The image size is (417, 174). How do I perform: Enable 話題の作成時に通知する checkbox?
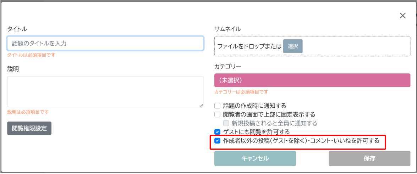(218, 106)
